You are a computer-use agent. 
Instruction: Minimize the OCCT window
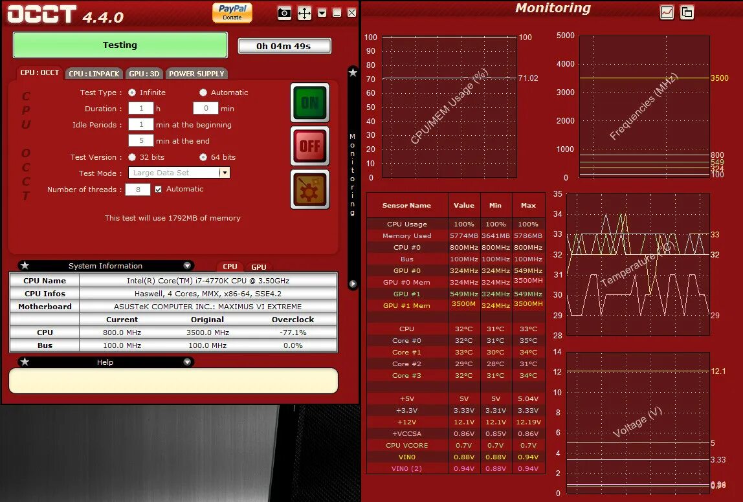tap(337, 13)
